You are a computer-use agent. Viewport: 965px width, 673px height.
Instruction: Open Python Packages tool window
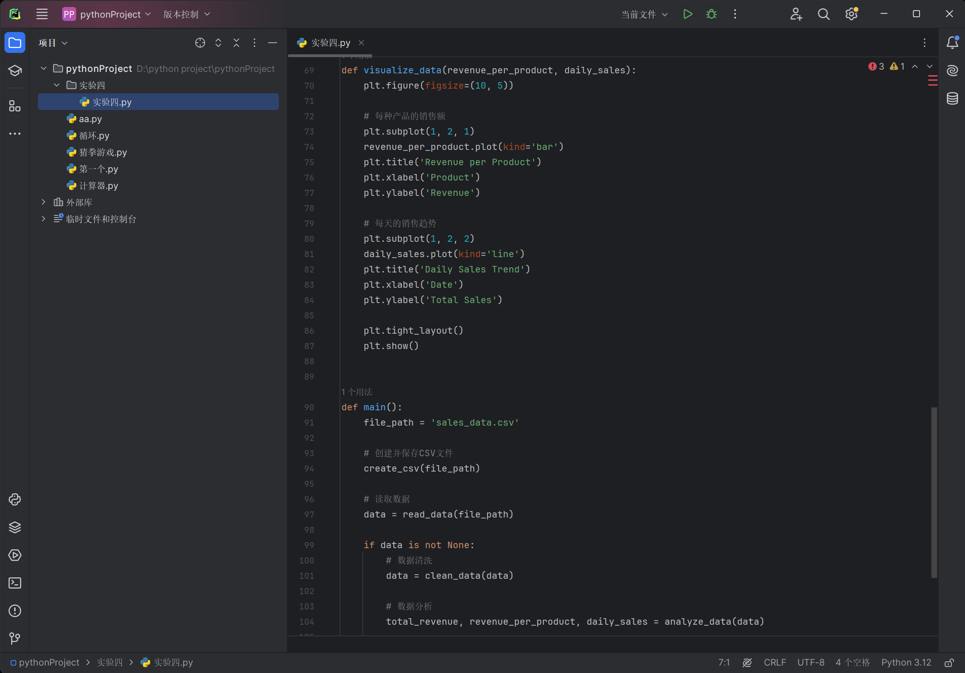pyautogui.click(x=15, y=527)
